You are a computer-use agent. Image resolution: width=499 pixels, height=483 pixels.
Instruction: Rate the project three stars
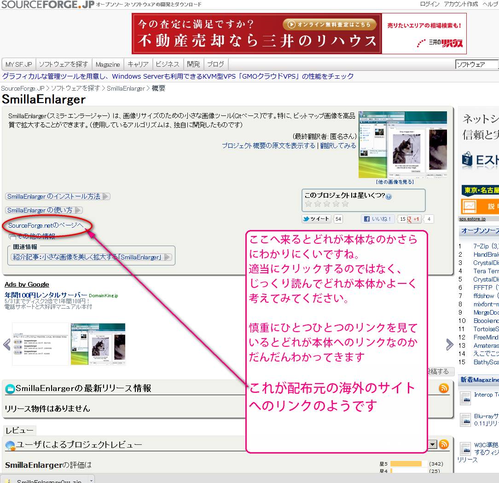coord(327,204)
